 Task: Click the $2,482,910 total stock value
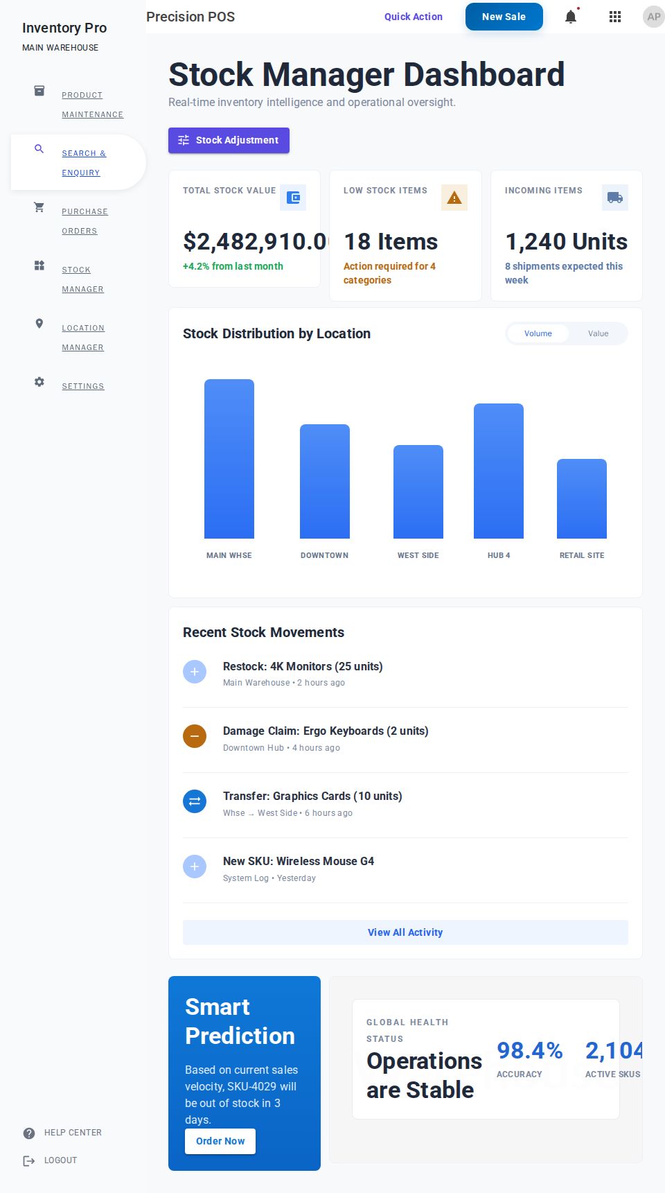[x=255, y=241]
